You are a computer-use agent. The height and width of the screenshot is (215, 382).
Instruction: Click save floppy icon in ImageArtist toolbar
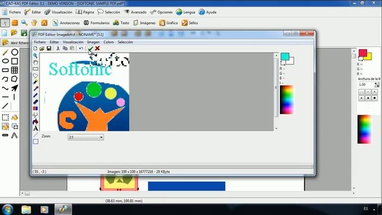[x=49, y=48]
